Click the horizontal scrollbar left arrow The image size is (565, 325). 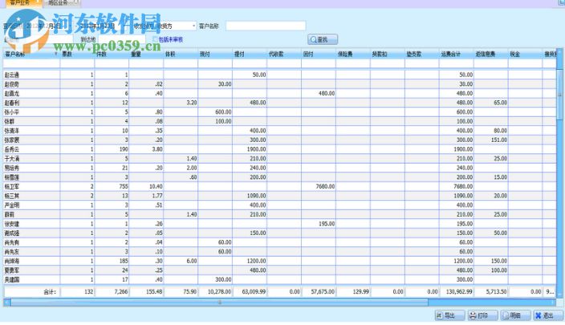click(7, 303)
